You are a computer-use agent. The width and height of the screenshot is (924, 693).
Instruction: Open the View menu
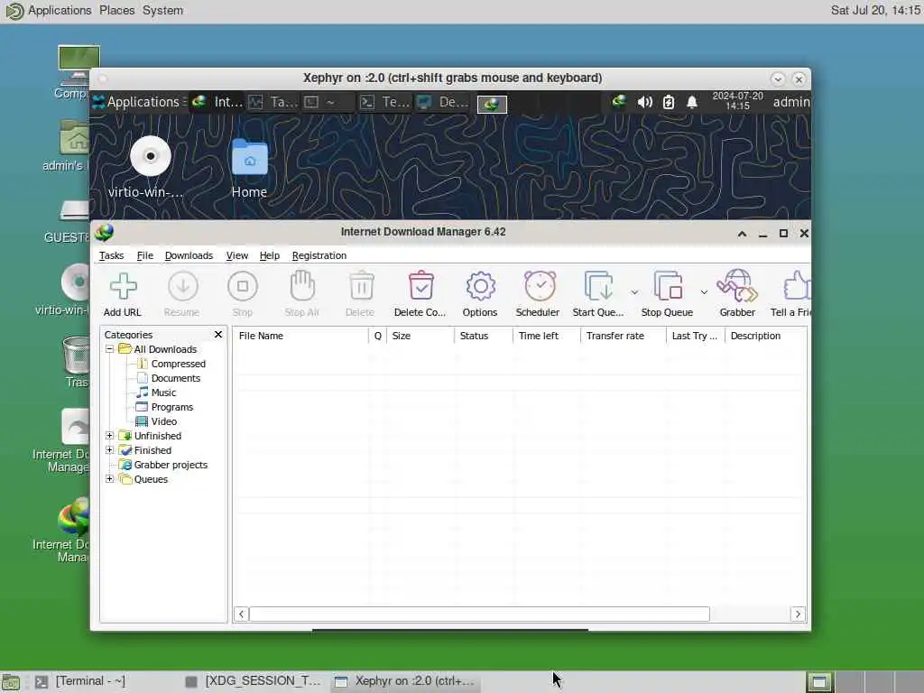[237, 255]
